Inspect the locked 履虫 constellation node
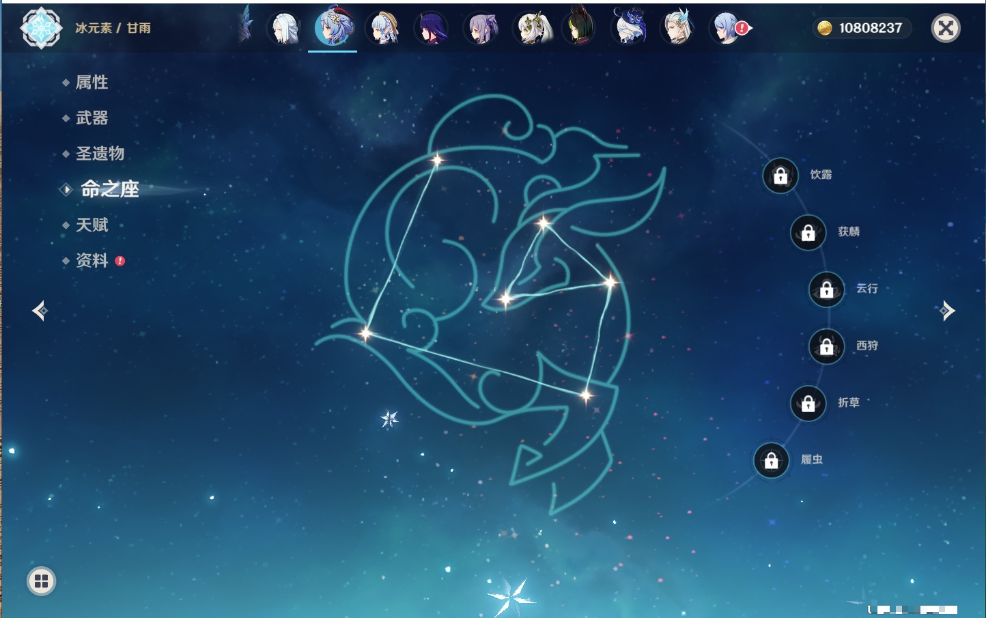This screenshot has height=618, width=986. coord(772,460)
